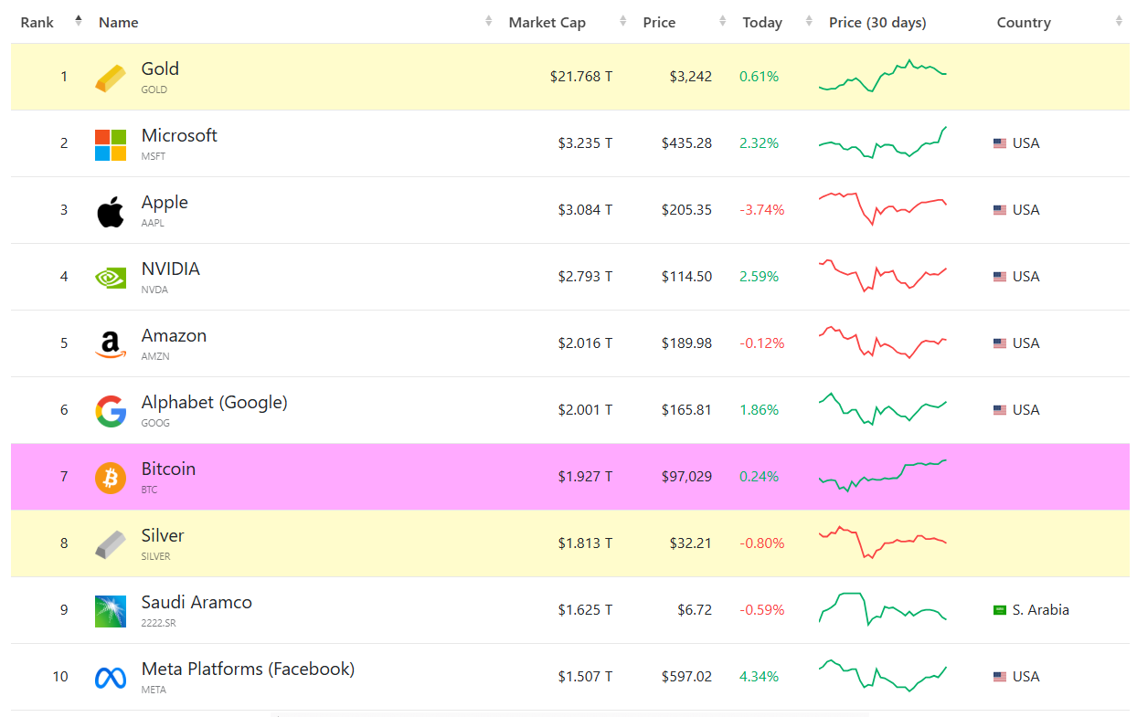Click NVIDIA's market cap $2.793 T
The width and height of the screenshot is (1137, 717).
[x=586, y=277]
